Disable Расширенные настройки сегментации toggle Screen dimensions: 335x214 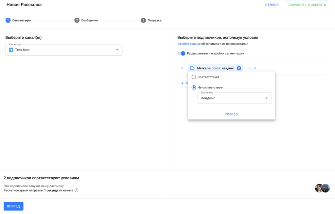pyautogui.click(x=182, y=53)
